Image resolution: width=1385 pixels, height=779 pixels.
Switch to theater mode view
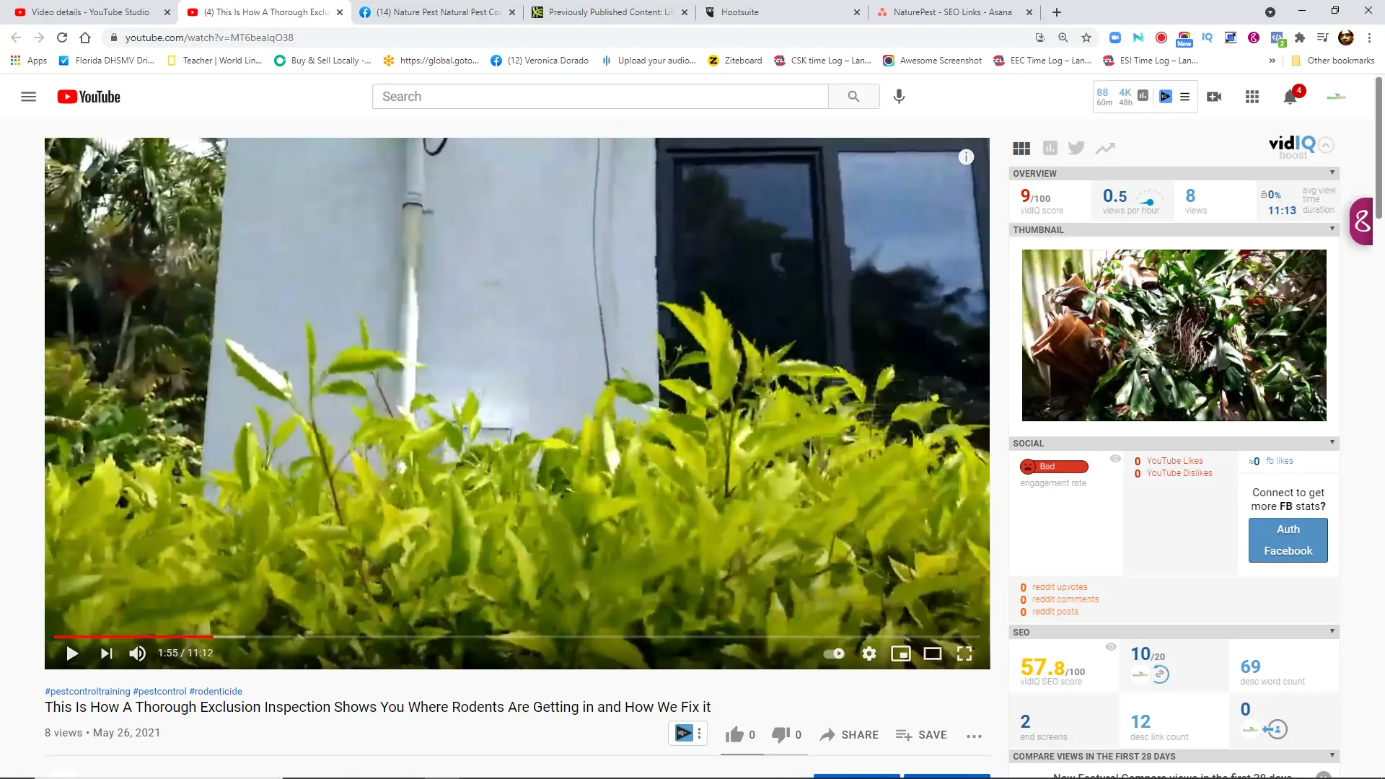(x=933, y=653)
